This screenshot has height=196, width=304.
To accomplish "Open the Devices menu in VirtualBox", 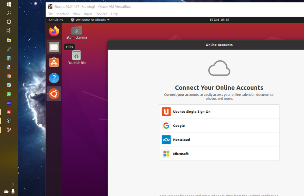I will tap(101, 14).
